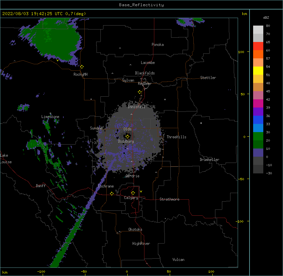Click the Drumheller label

209,160
